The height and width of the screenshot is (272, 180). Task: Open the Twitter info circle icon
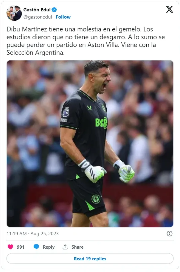(170, 233)
